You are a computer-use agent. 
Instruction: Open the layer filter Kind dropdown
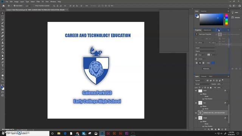pyautogui.click(x=200, y=80)
